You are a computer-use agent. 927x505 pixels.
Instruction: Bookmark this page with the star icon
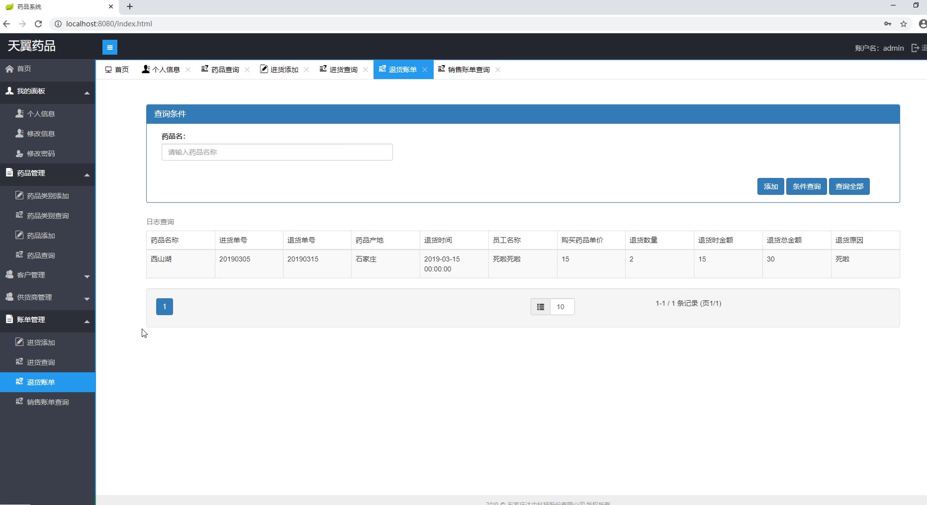(904, 24)
